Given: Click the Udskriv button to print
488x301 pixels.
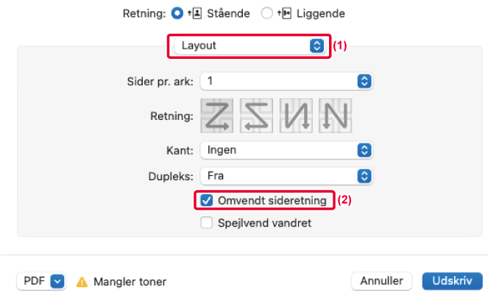Looking at the screenshot, I should [x=452, y=281].
